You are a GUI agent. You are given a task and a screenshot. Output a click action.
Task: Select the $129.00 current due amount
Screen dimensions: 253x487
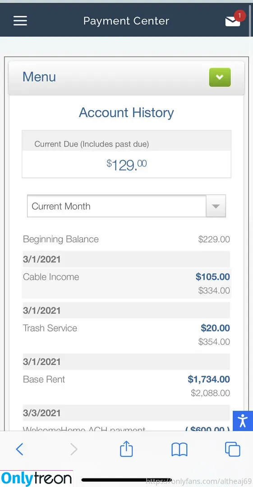[126, 165]
